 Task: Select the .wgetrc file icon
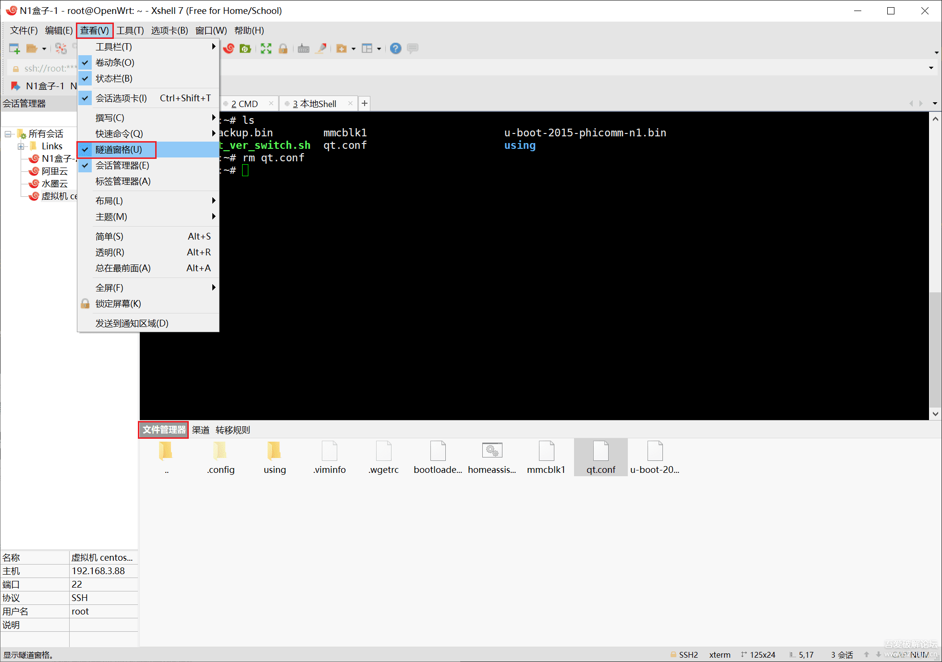(384, 457)
